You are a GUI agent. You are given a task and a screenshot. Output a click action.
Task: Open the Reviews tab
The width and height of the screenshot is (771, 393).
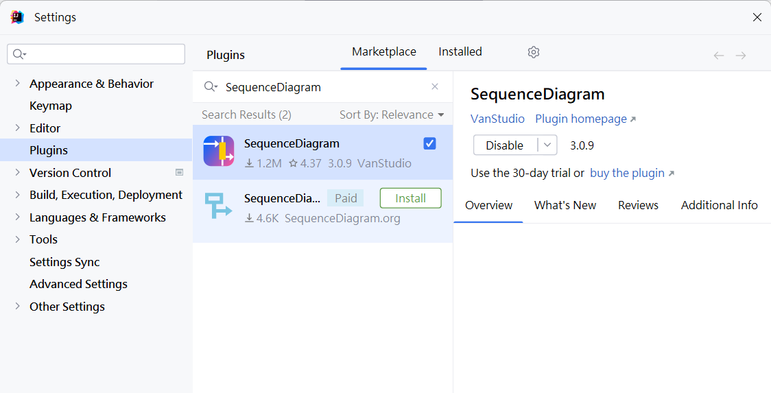coord(638,205)
